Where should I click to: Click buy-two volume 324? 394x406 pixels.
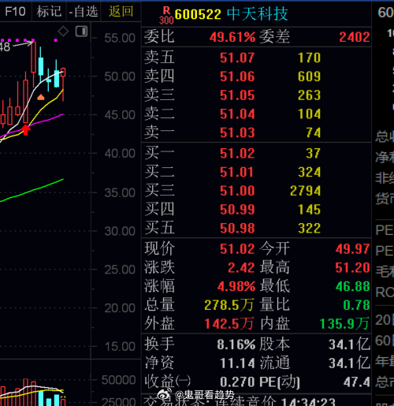click(x=309, y=172)
